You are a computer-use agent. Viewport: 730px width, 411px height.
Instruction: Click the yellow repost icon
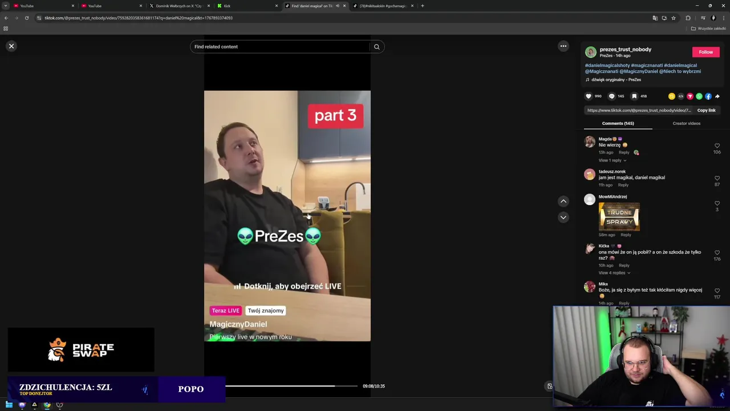[671, 96]
